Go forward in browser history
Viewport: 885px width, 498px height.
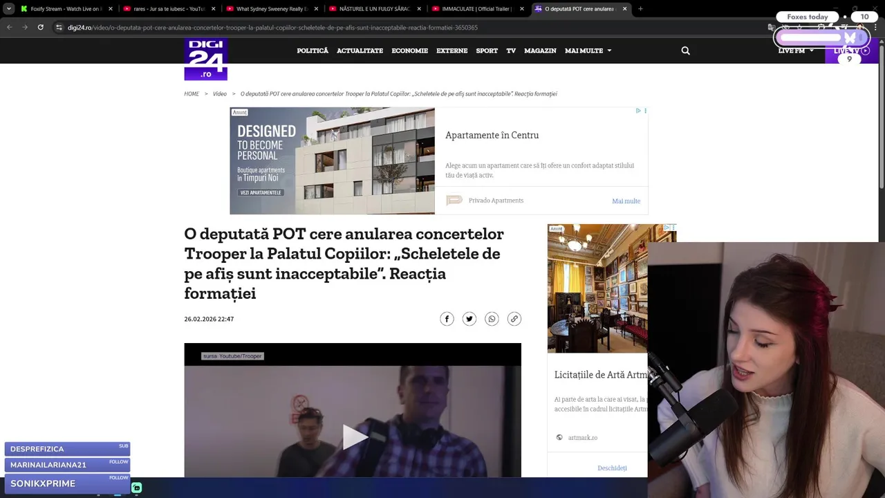pyautogui.click(x=25, y=27)
